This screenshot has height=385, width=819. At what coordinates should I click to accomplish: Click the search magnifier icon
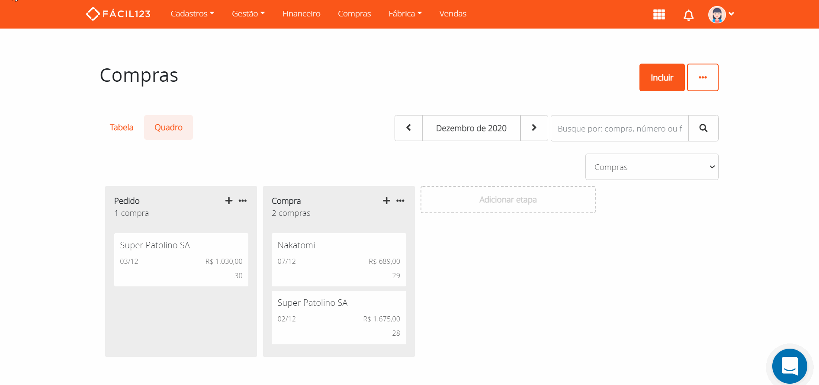[x=703, y=128]
